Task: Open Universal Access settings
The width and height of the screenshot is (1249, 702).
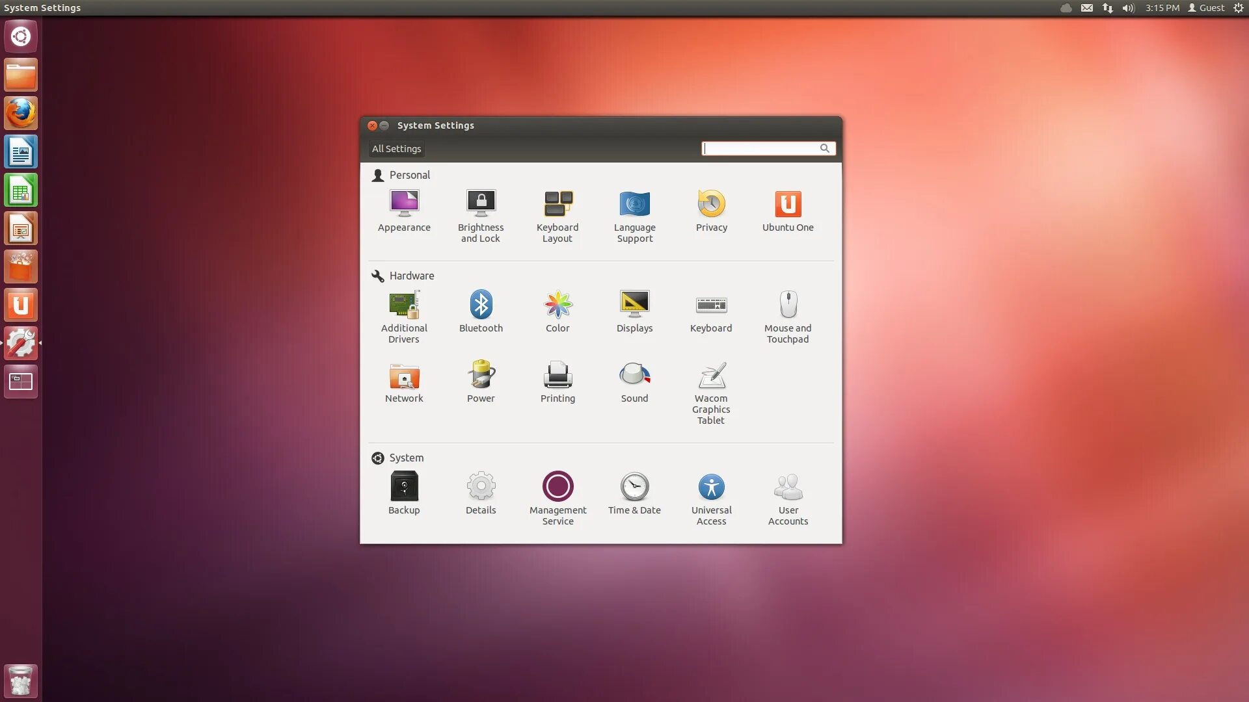Action: [711, 487]
